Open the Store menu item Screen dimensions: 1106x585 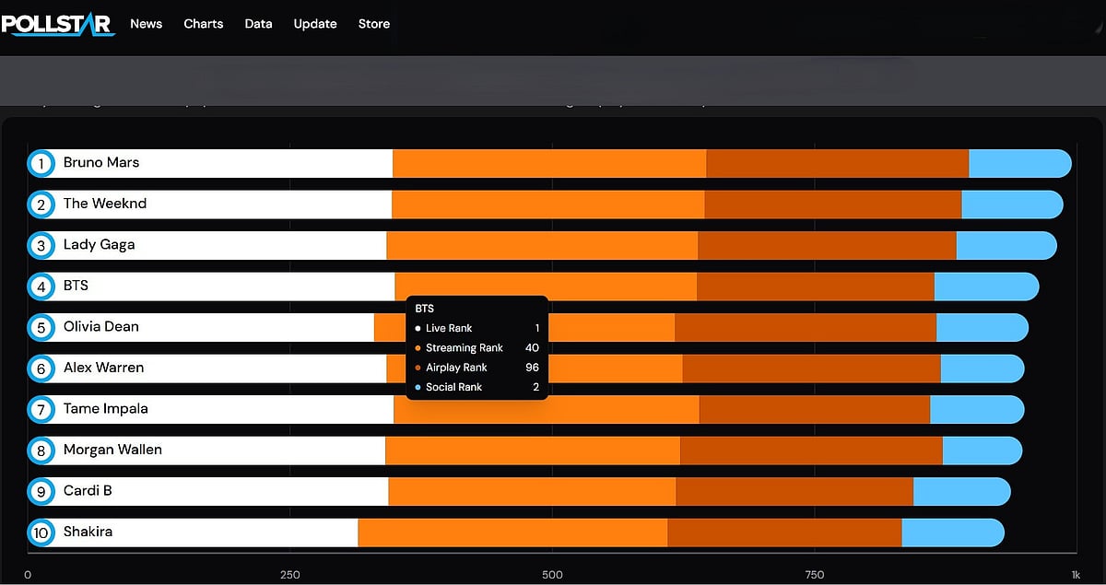point(374,24)
